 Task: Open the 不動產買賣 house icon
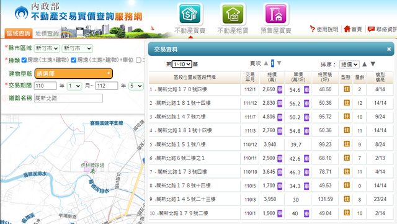tap(190, 14)
